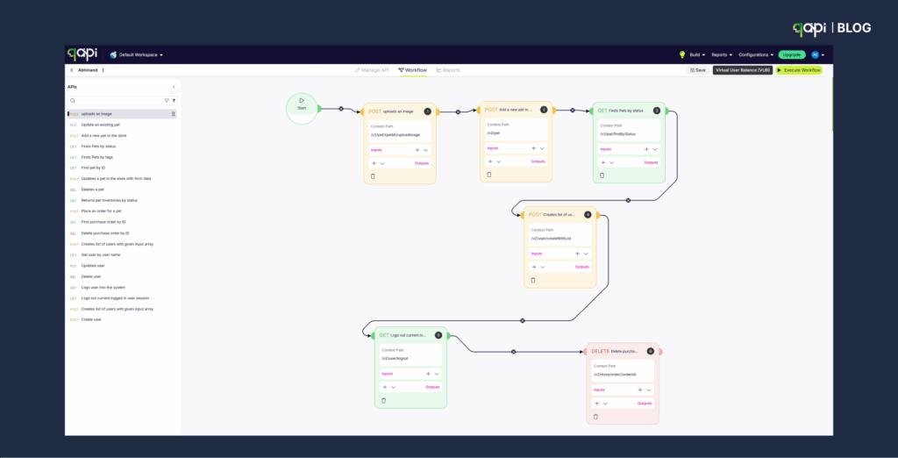Select 'Add a new pet to the store' API

(x=104, y=136)
